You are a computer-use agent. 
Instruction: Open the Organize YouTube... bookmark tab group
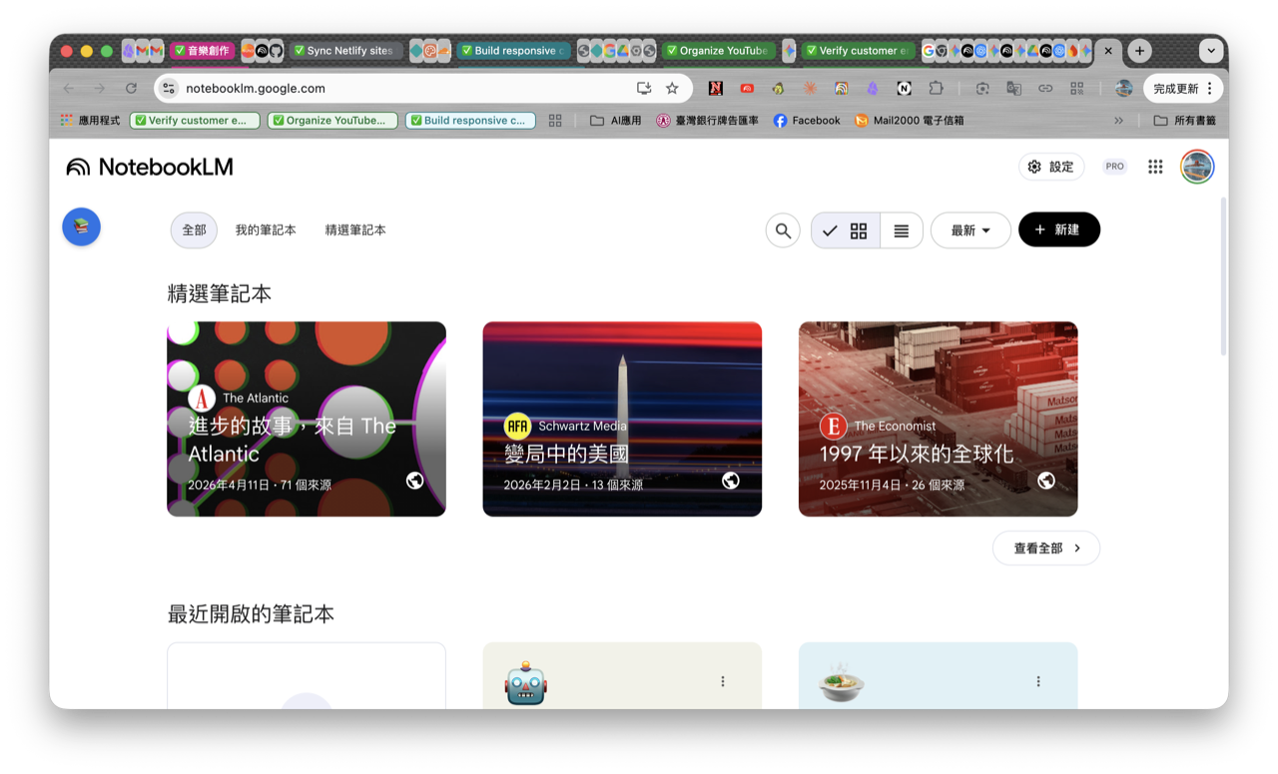coord(332,120)
